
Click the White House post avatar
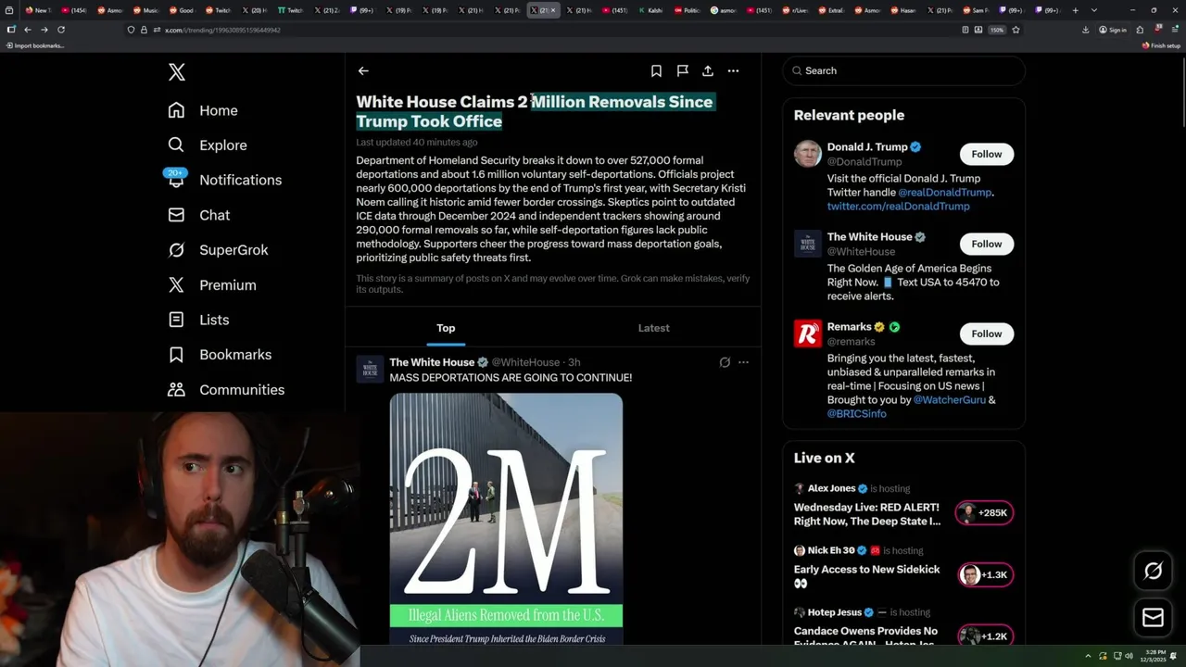(370, 369)
